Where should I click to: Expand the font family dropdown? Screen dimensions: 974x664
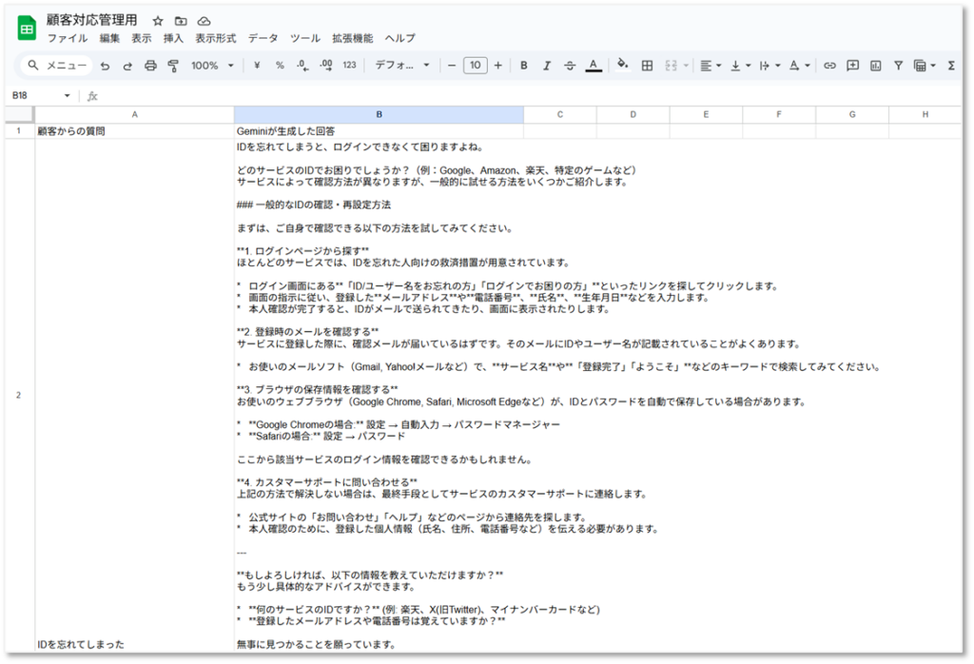click(402, 66)
